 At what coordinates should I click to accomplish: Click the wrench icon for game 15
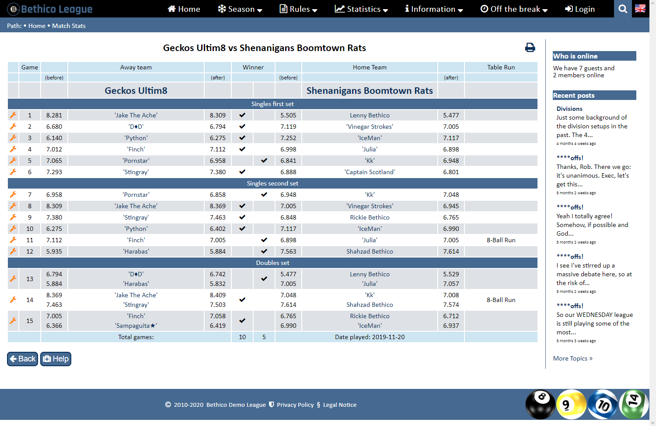[13, 321]
